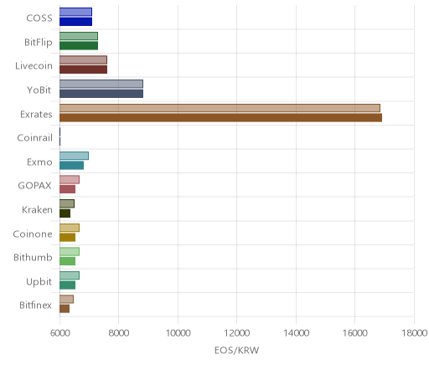Click the Exrates exchange label
429x365 pixels.
(x=36, y=115)
